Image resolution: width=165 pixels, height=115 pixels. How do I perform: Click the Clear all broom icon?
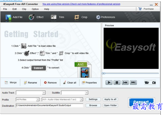click(x=65, y=82)
